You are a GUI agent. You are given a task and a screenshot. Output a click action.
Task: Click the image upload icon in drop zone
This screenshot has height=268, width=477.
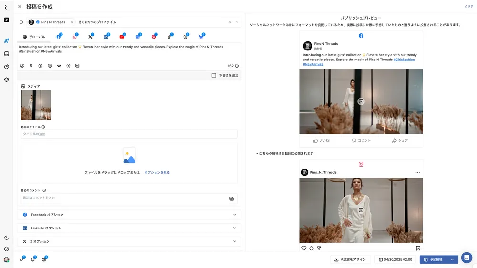coord(129,156)
